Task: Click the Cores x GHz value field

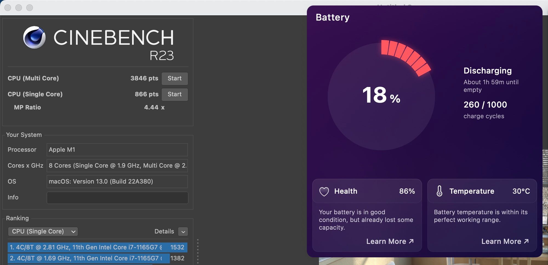Action: [x=117, y=166]
